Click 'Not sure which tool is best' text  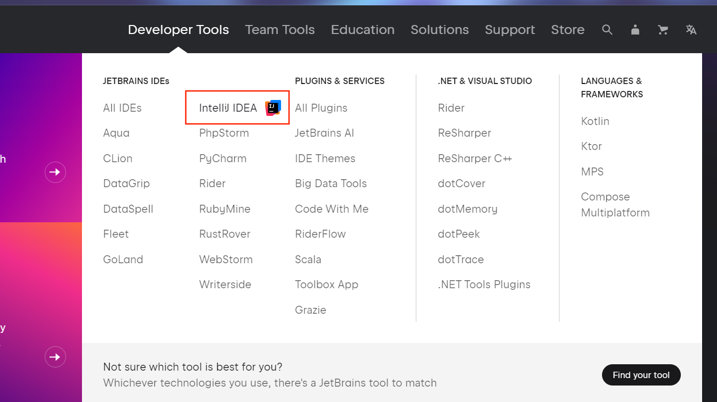pyautogui.click(x=193, y=367)
